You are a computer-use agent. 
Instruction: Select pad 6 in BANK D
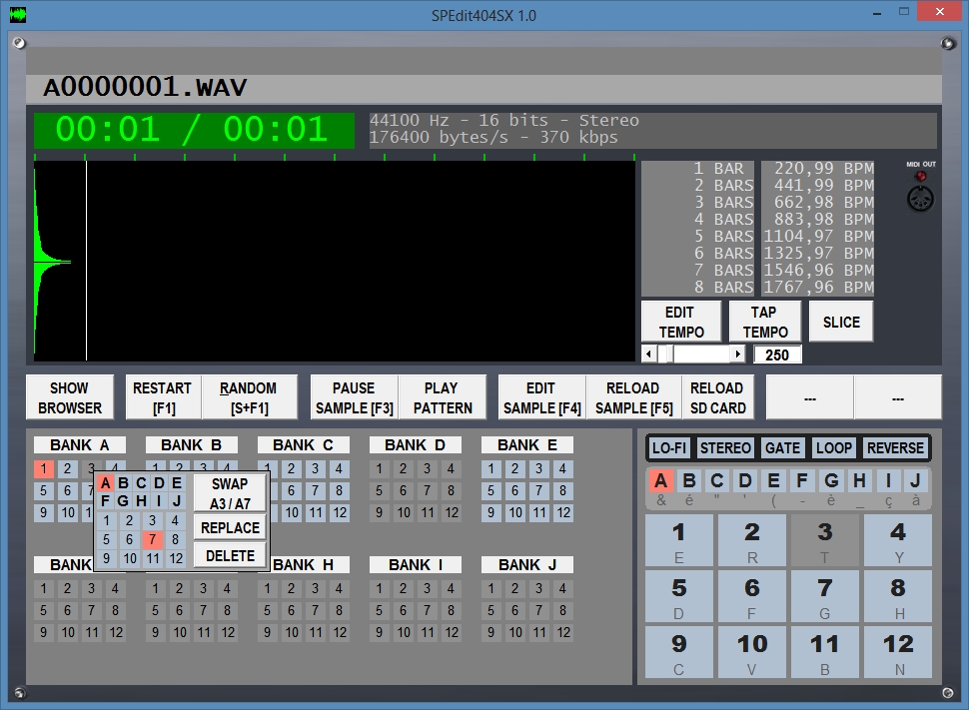pos(403,490)
